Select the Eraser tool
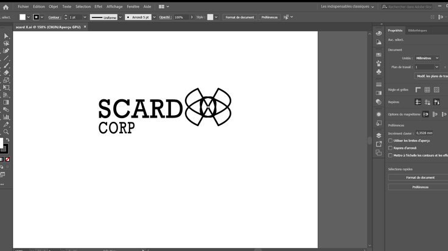 coord(6,72)
